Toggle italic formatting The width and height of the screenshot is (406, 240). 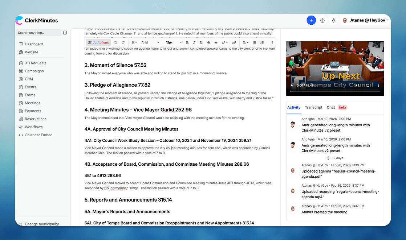tap(194, 43)
